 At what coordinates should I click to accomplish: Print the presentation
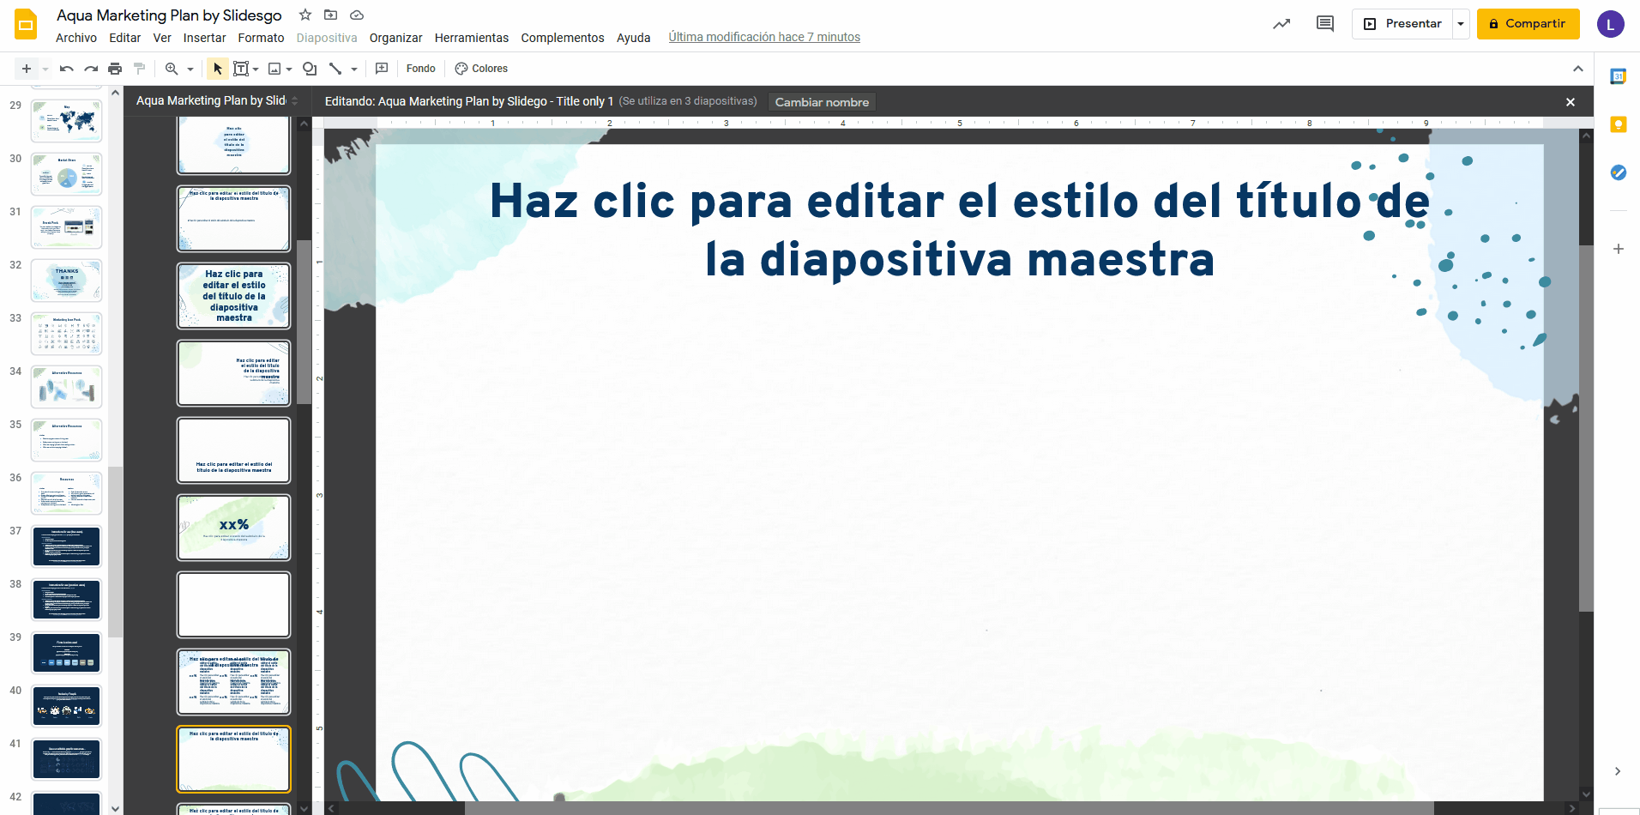click(x=115, y=69)
